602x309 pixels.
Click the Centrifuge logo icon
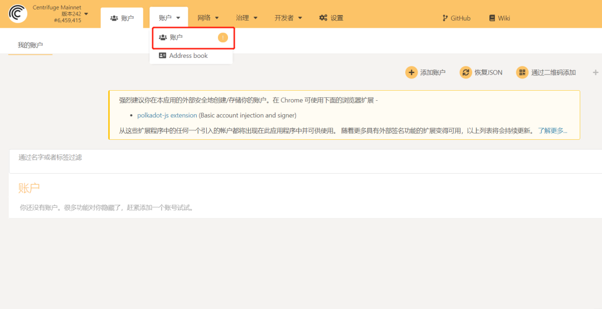(x=18, y=14)
